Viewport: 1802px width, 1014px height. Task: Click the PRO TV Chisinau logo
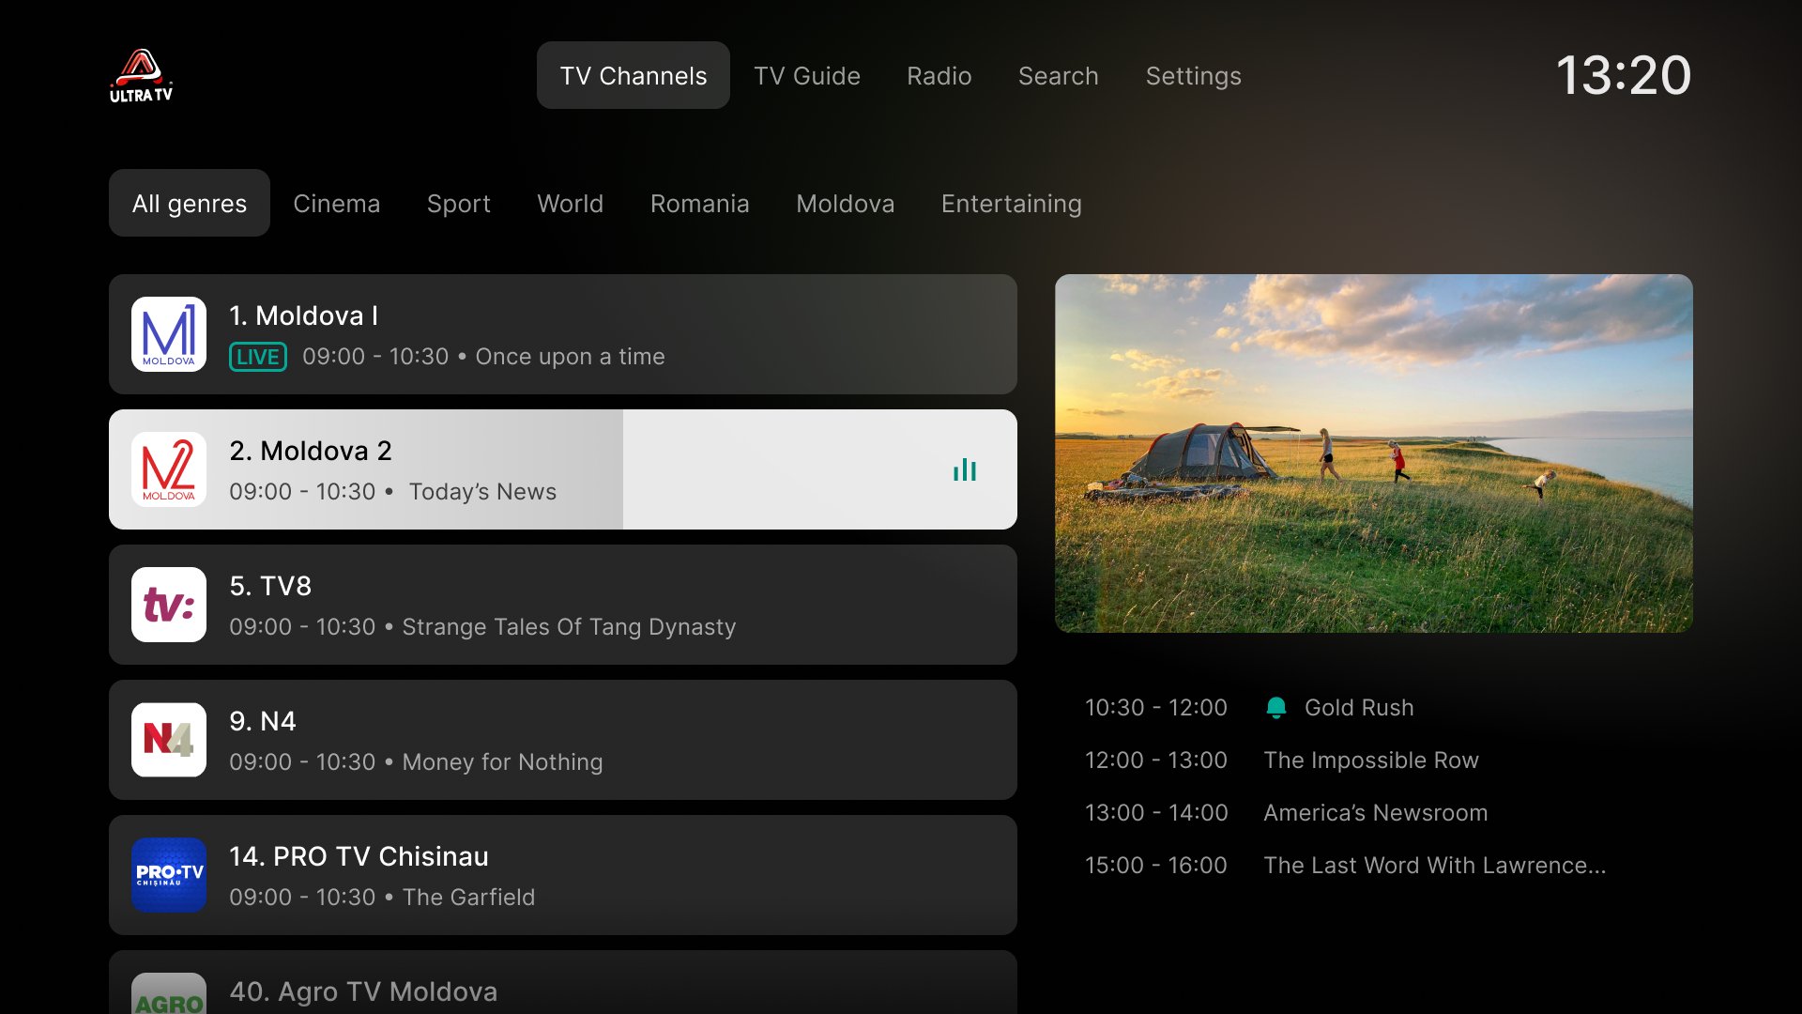click(169, 875)
